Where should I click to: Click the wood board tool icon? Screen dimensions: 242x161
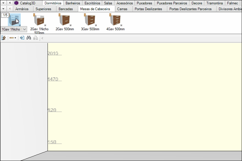pyautogui.click(x=12, y=38)
